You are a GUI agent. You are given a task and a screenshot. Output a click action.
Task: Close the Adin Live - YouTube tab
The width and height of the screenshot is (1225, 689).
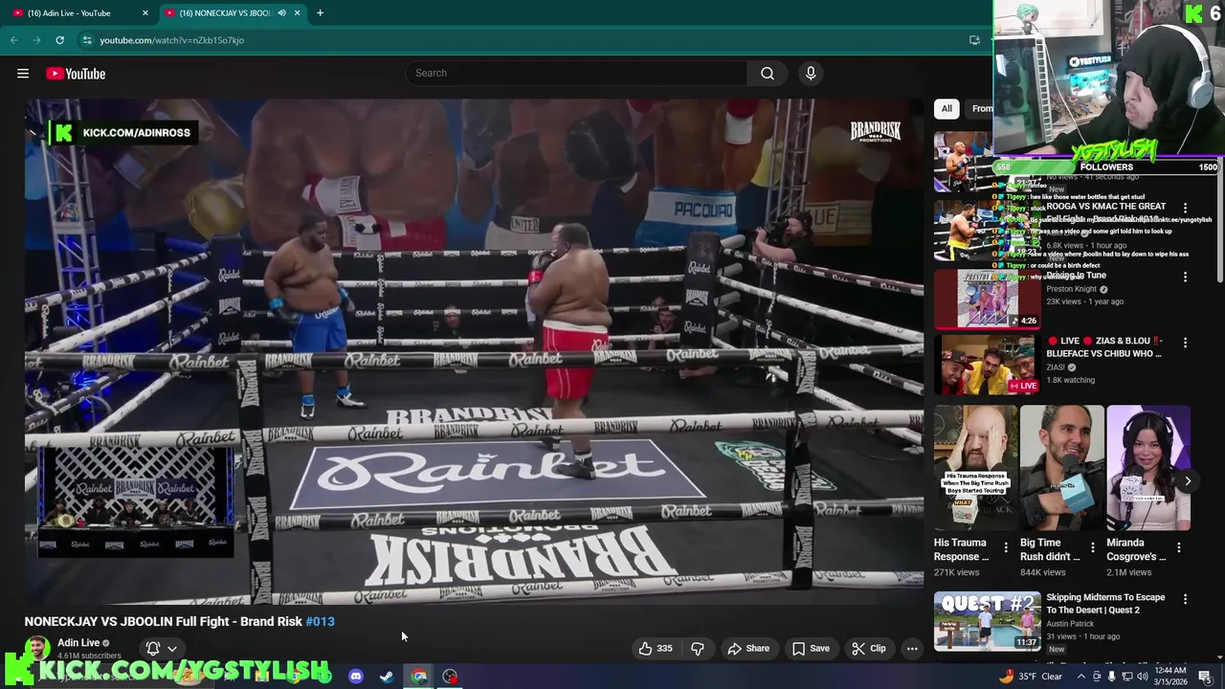tap(145, 12)
